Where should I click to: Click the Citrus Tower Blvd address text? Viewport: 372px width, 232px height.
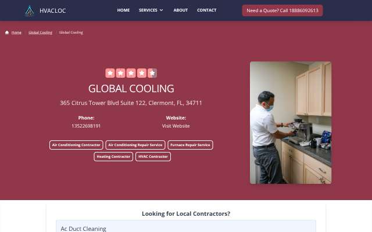[x=131, y=103]
